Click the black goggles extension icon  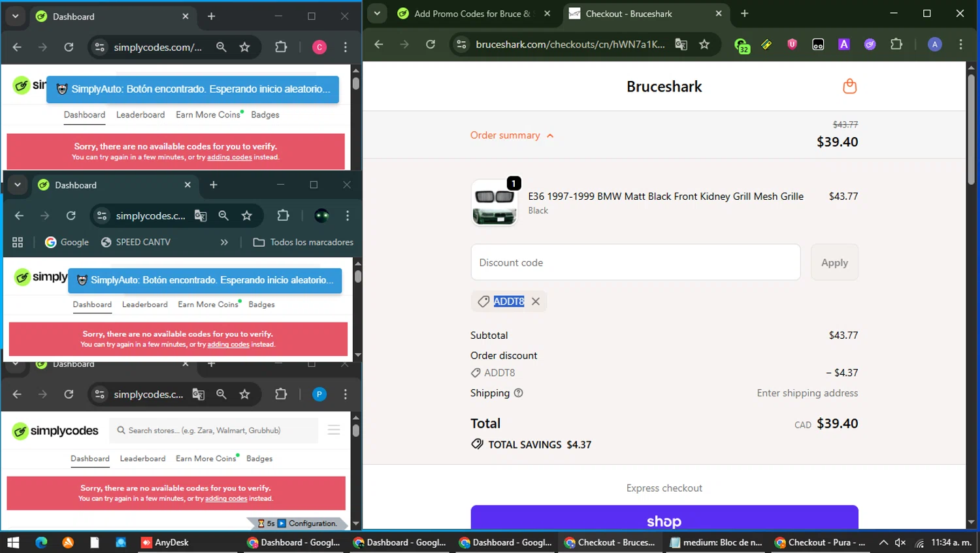[x=818, y=44]
